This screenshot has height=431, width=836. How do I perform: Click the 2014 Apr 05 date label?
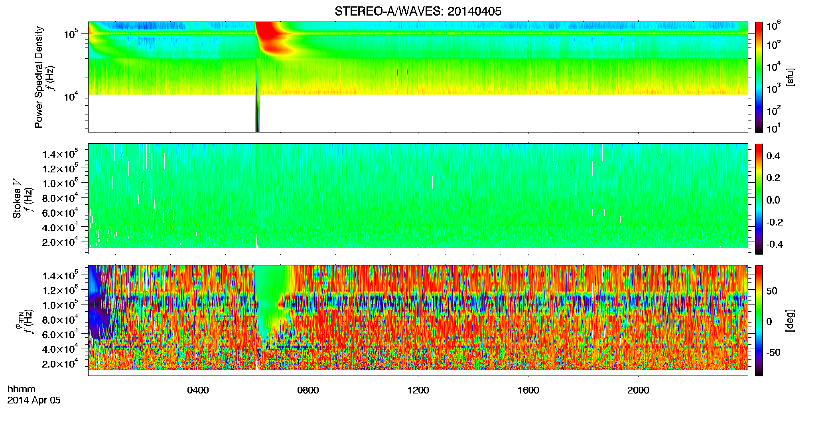[x=34, y=400]
